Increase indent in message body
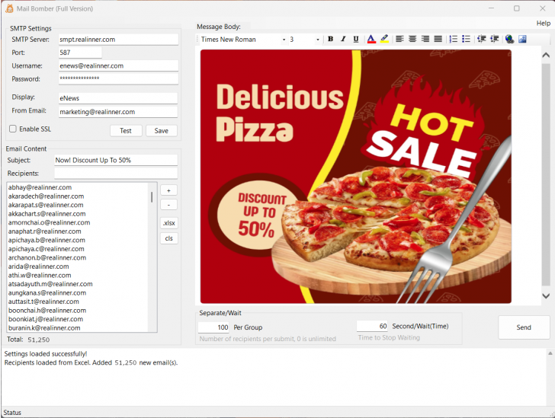The height and width of the screenshot is (418, 555). [494, 39]
